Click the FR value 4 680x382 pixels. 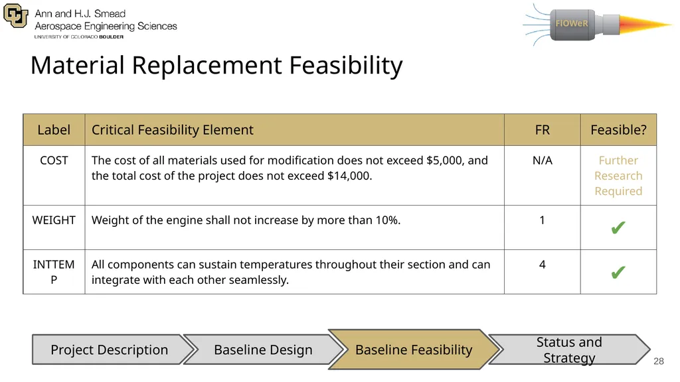[x=542, y=264]
